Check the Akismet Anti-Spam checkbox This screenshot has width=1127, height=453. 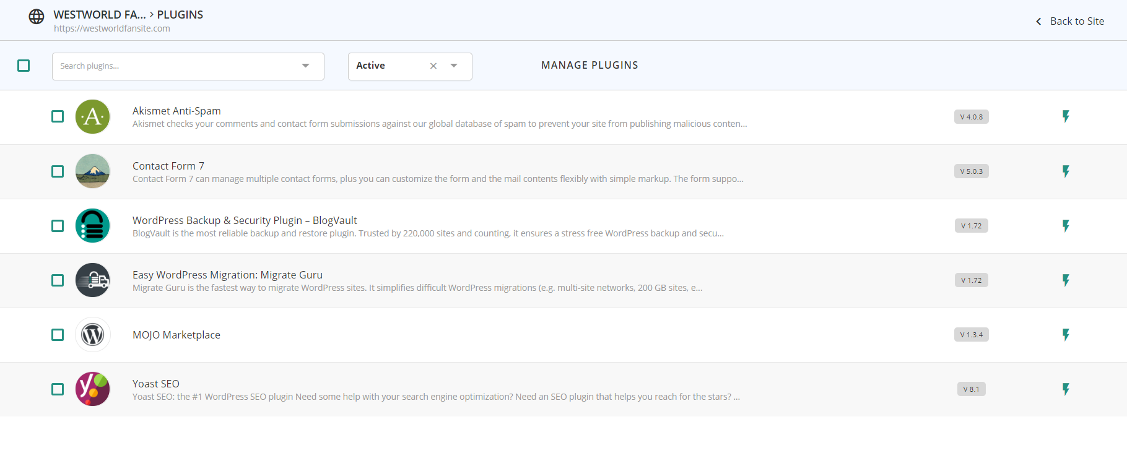(x=58, y=116)
